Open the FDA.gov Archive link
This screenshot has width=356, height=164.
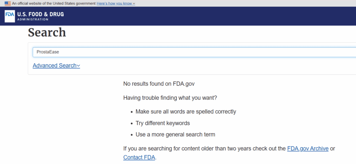coord(308,149)
